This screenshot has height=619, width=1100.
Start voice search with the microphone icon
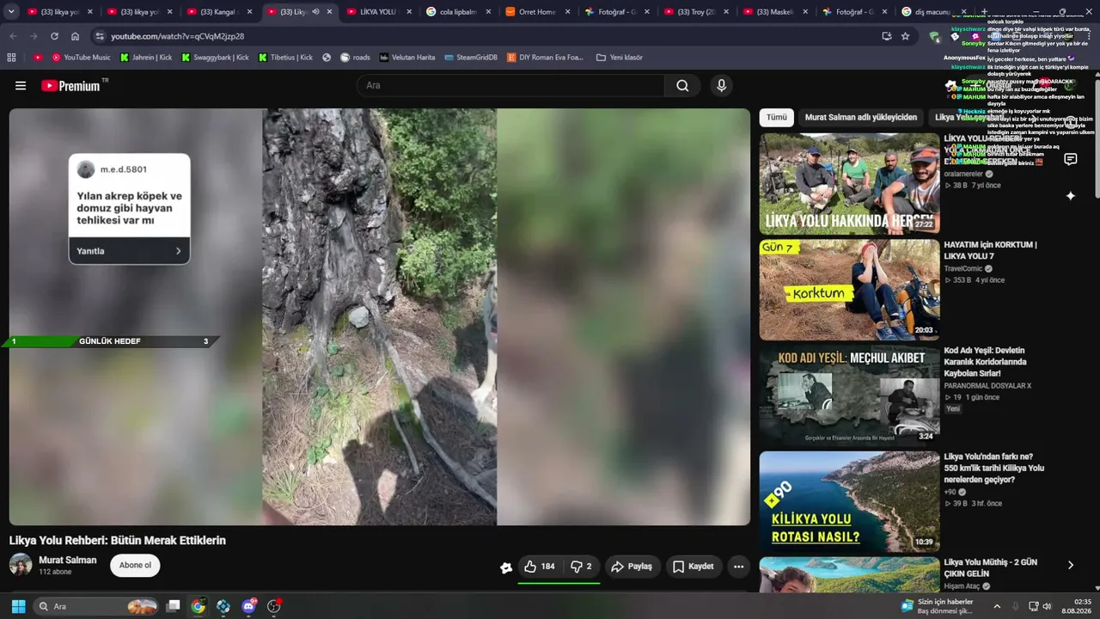(721, 85)
